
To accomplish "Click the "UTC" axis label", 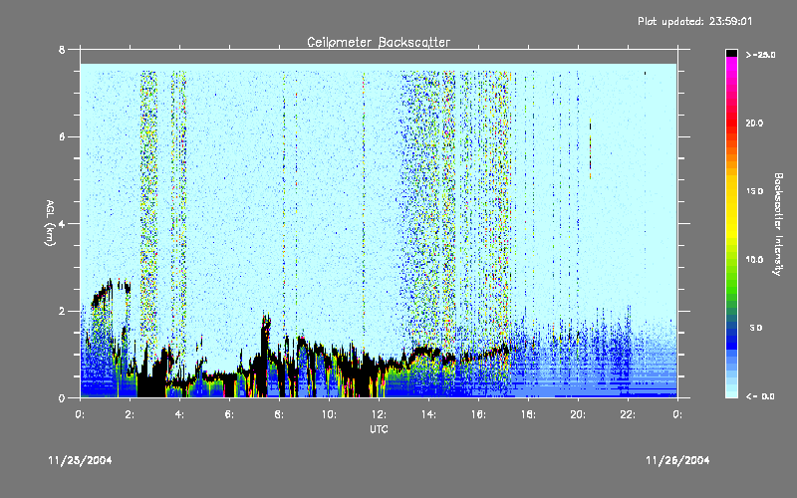I will click(379, 429).
